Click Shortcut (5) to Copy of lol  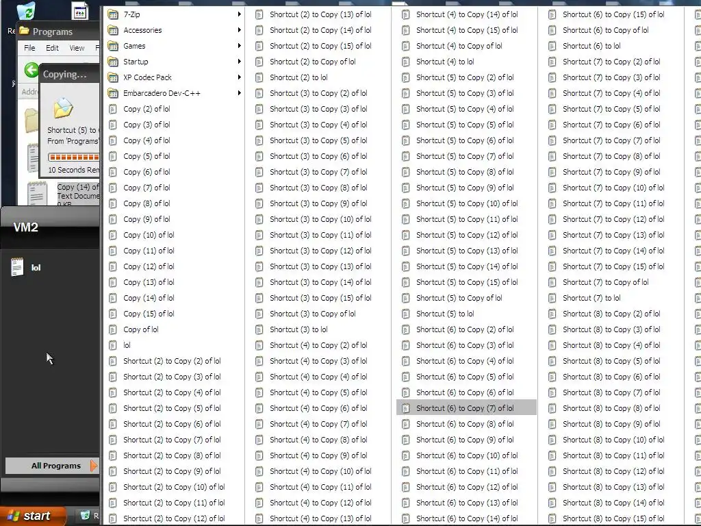(x=459, y=298)
